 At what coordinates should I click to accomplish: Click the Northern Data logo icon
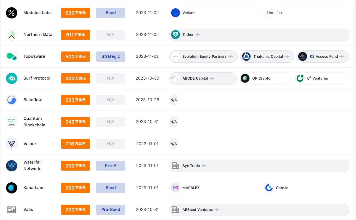tap(11, 35)
